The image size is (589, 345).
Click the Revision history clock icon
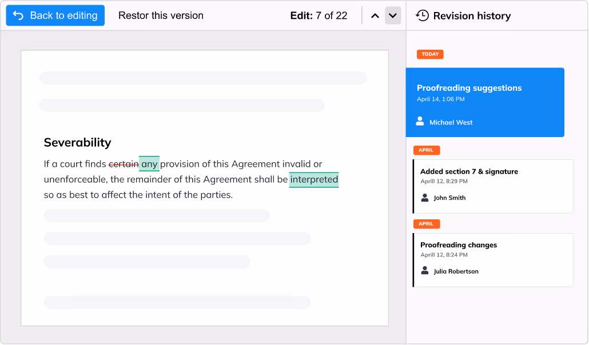(422, 15)
